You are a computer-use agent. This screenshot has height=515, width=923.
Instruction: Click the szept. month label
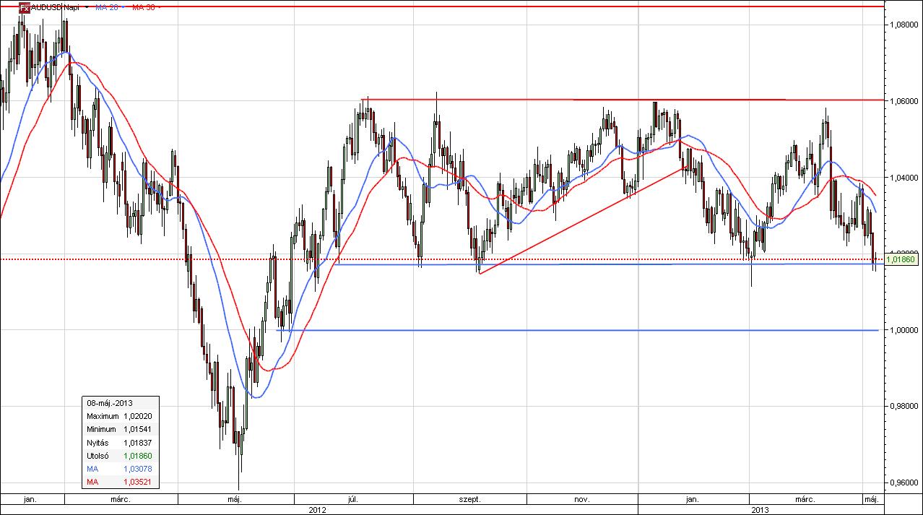tap(469, 499)
